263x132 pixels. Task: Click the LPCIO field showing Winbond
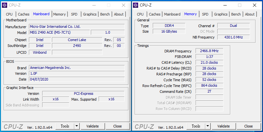(40, 52)
